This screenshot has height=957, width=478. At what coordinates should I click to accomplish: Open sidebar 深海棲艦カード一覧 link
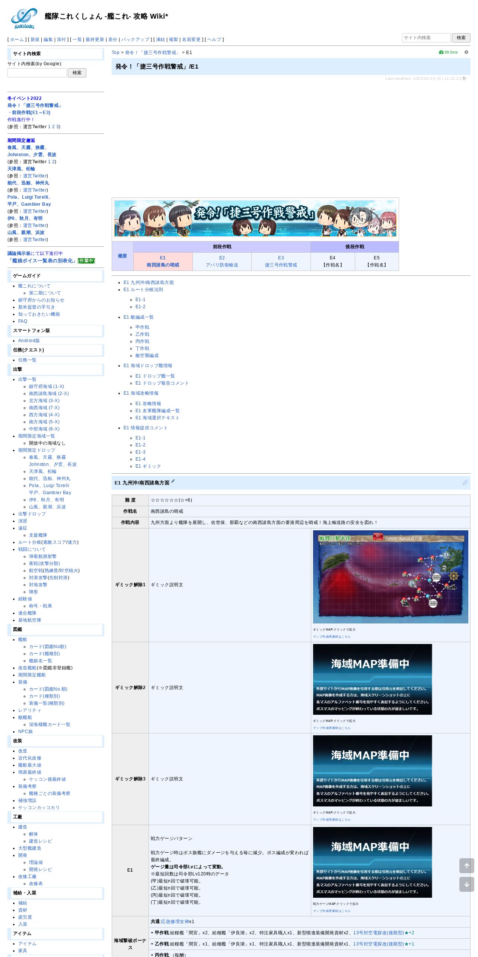pos(50,724)
